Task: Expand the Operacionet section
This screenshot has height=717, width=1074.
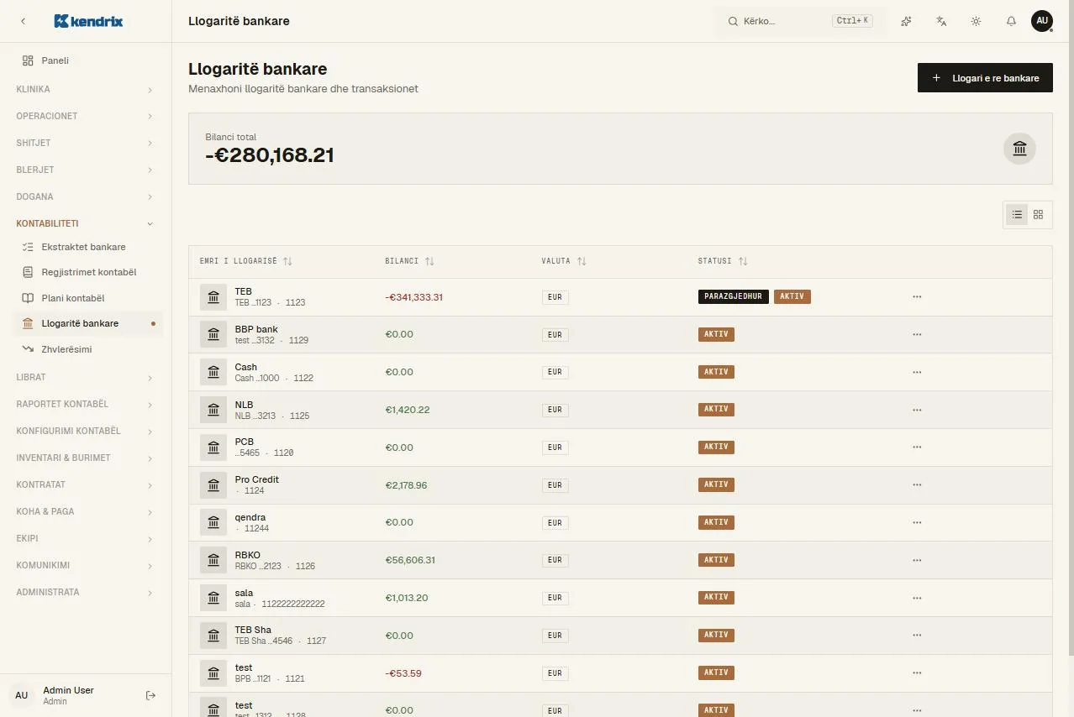Action: pos(85,116)
